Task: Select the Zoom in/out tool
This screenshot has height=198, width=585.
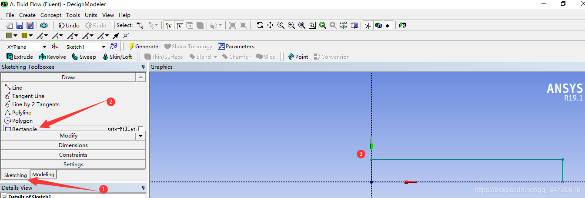Action: click(x=281, y=25)
